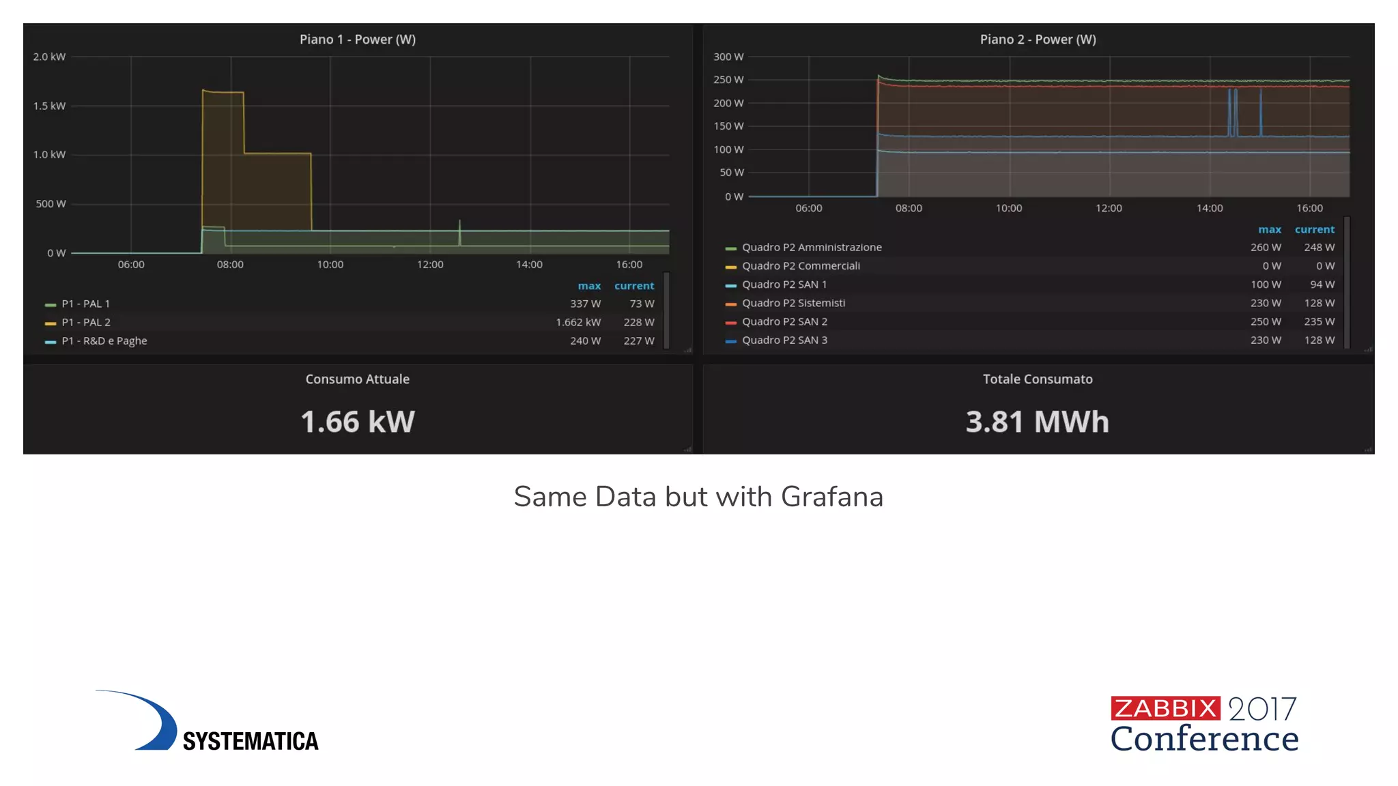1398x786 pixels.
Task: Click the Totale Consumato panel resize handle
Action: coord(1369,449)
